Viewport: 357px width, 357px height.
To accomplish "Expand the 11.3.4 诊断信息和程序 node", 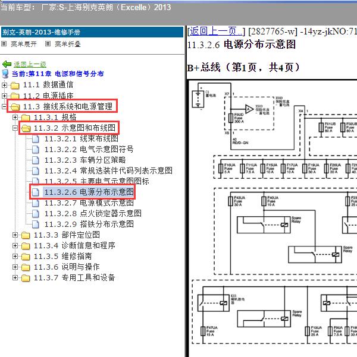I will [x=15, y=246].
